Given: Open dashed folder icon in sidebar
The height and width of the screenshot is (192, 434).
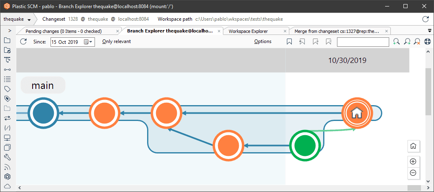Looking at the screenshot, I should 7,108.
